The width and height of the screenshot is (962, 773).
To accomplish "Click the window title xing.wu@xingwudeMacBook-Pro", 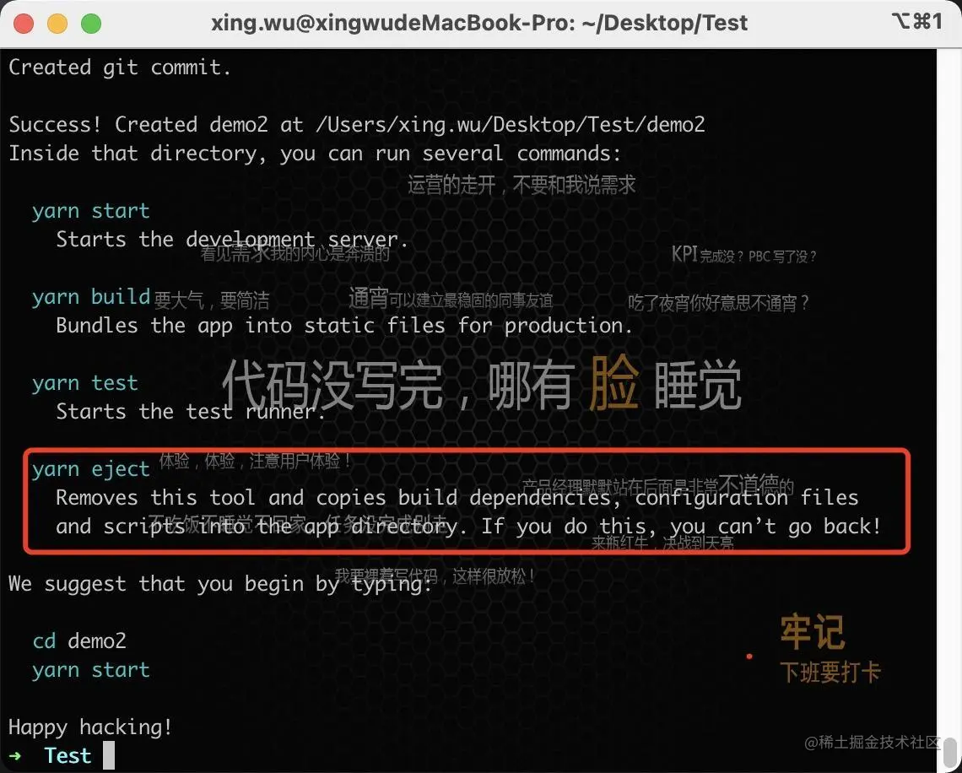I will [x=479, y=24].
